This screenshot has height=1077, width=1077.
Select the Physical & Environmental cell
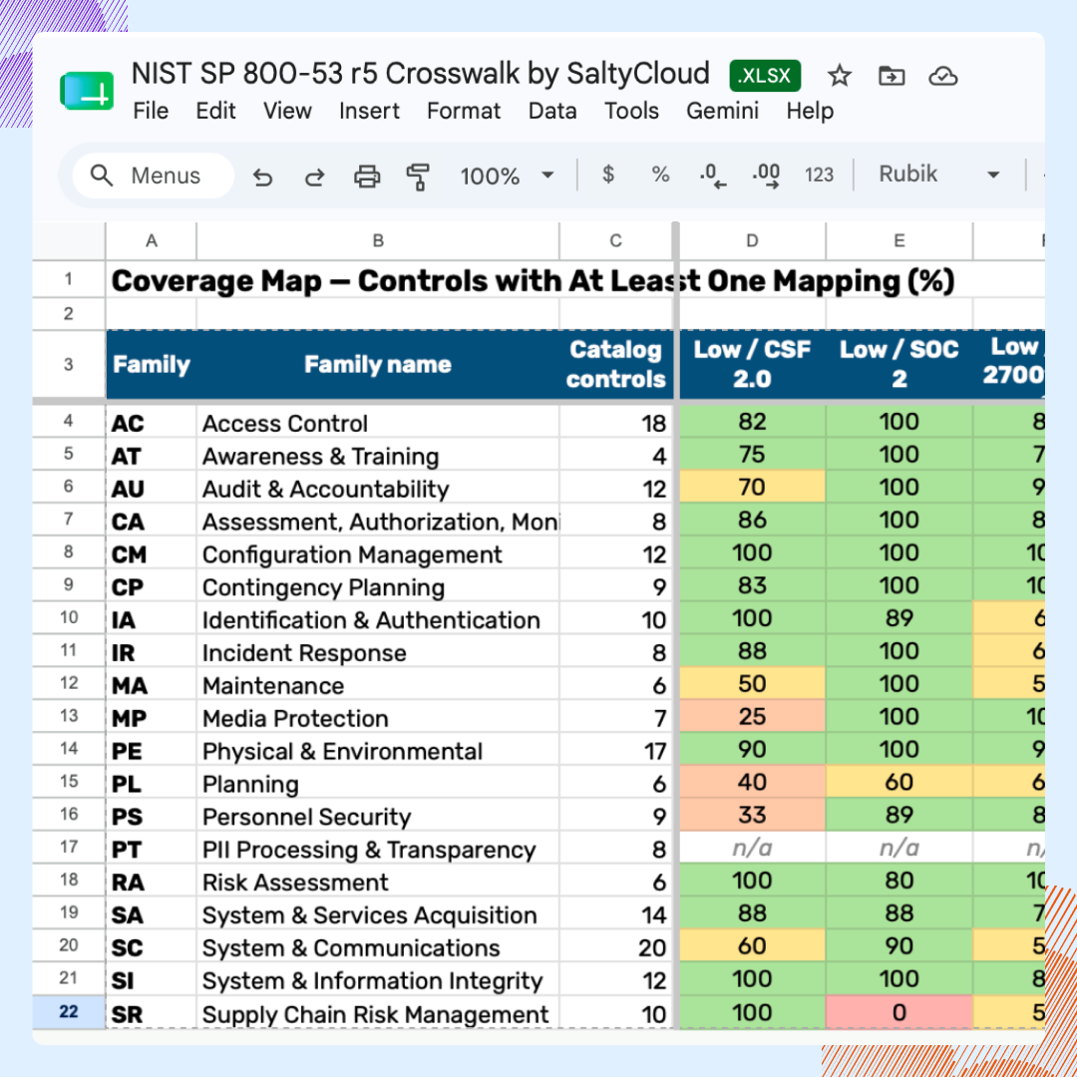tap(378, 751)
